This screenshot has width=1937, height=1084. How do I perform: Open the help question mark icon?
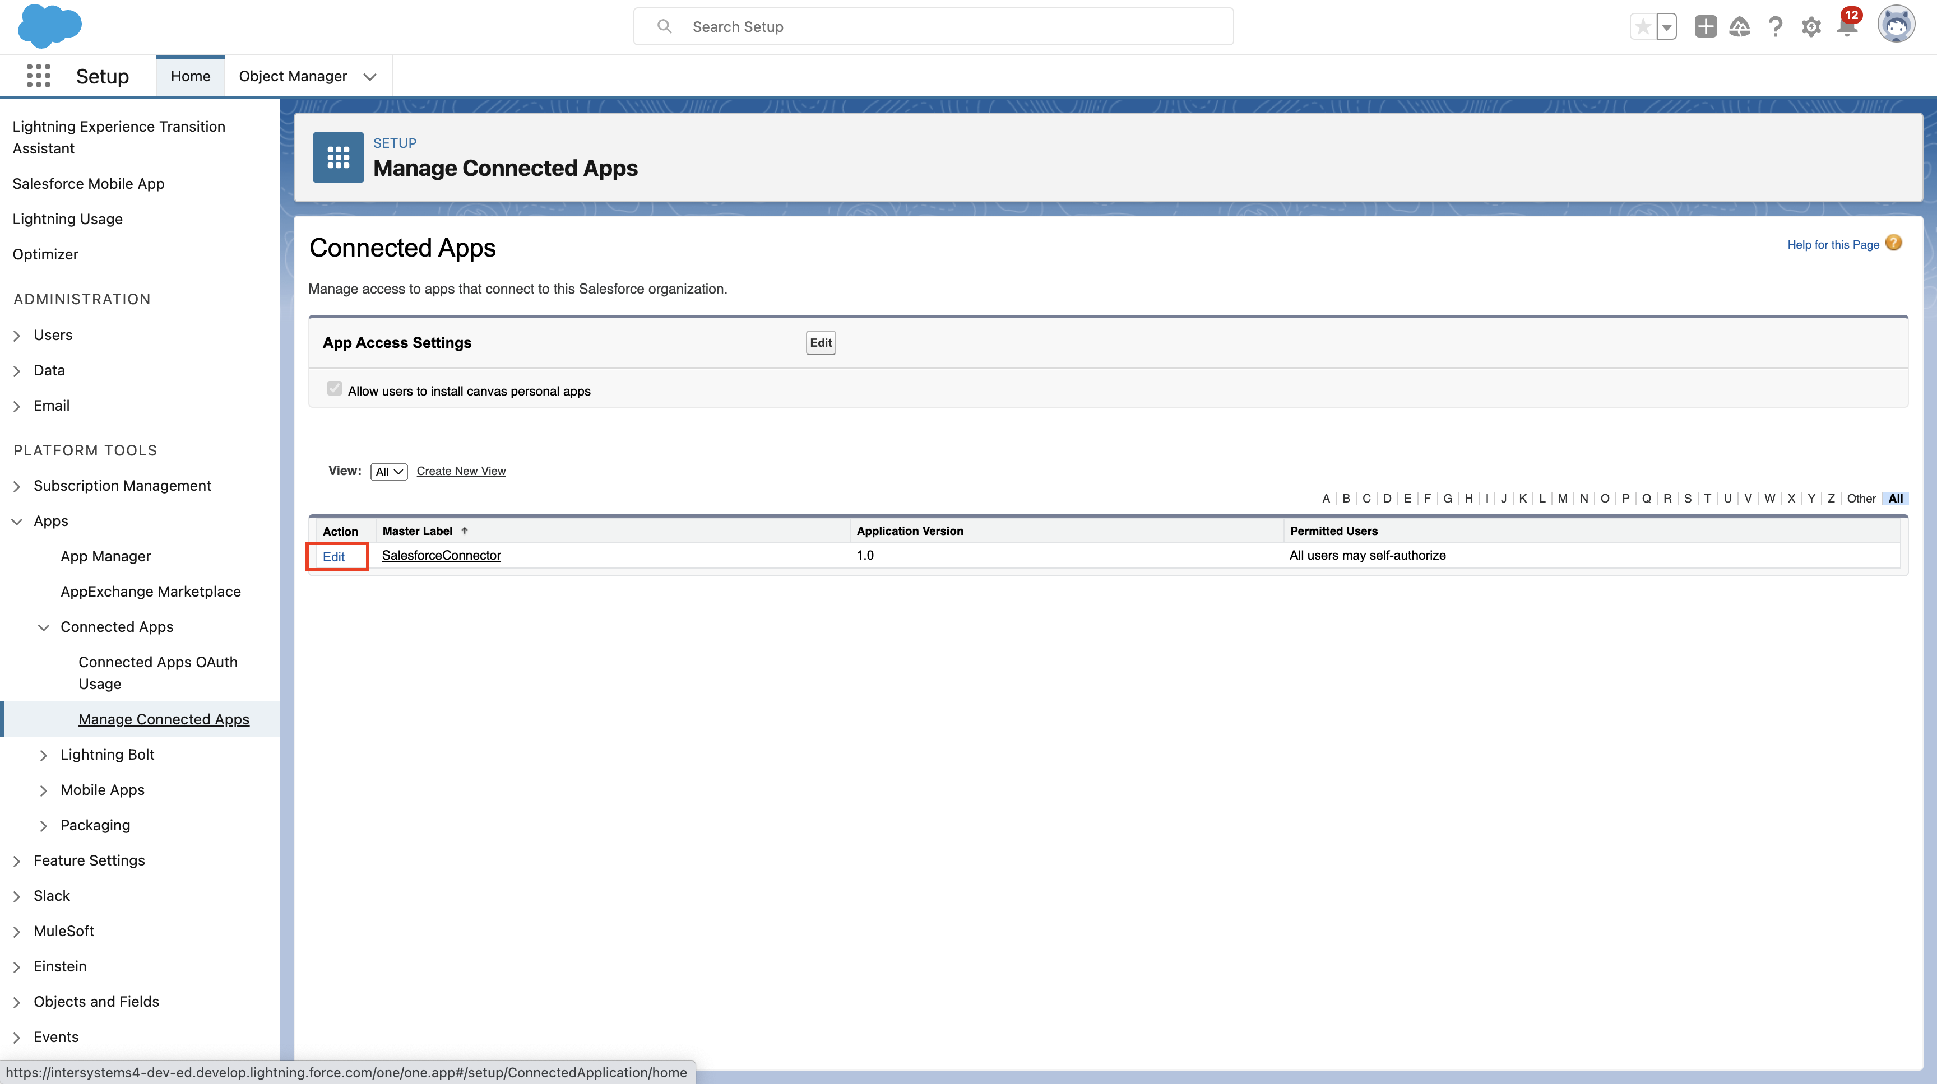(1776, 27)
